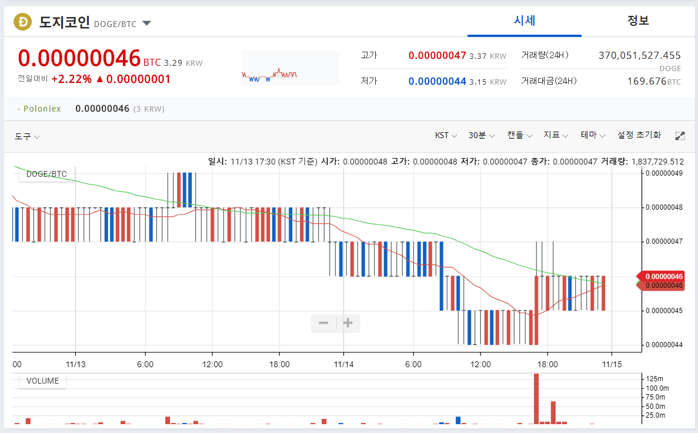The image size is (698, 433).
Task: Click the 0.00000049 price axis label
Action: (x=664, y=173)
